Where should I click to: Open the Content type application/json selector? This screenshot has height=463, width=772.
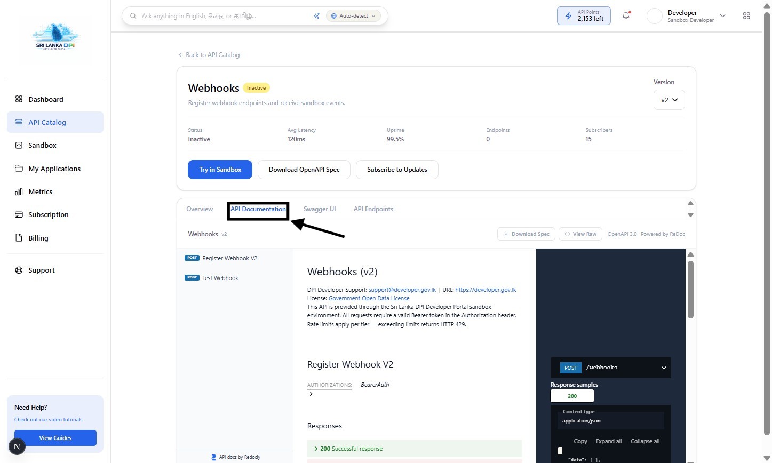click(x=611, y=421)
